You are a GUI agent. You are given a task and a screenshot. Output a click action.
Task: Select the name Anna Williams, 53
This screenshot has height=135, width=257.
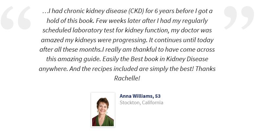(x=140, y=96)
